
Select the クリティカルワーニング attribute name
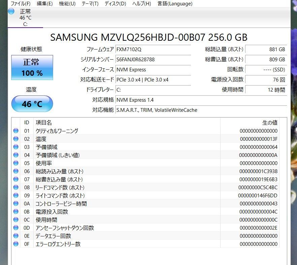coord(57,131)
